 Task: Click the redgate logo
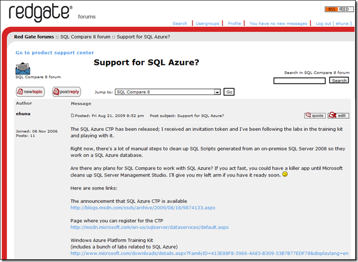[40, 13]
